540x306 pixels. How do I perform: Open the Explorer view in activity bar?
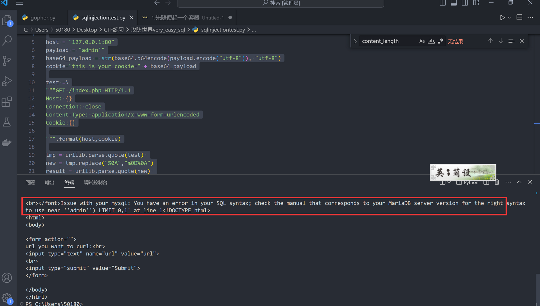(7, 20)
